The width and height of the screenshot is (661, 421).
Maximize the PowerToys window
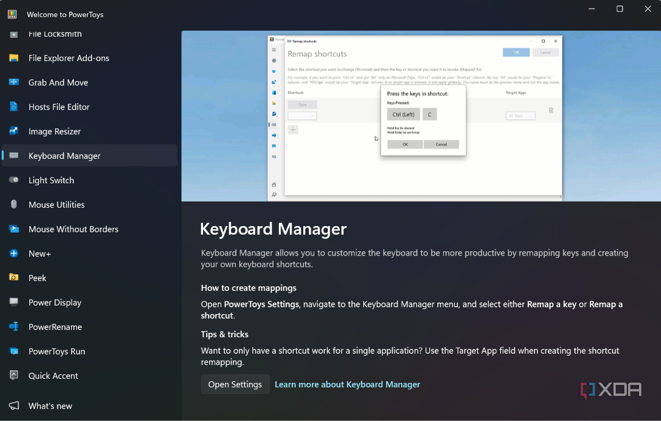click(x=619, y=9)
